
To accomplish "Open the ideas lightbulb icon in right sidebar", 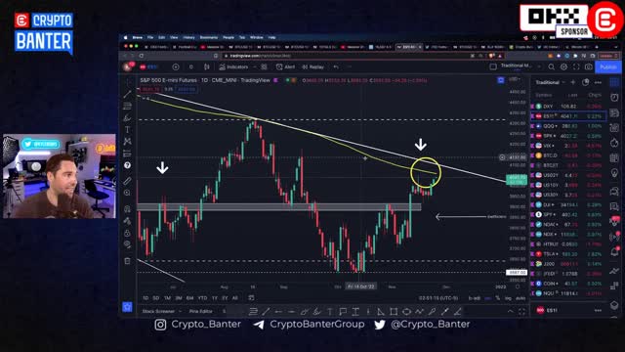I will coord(614,173).
